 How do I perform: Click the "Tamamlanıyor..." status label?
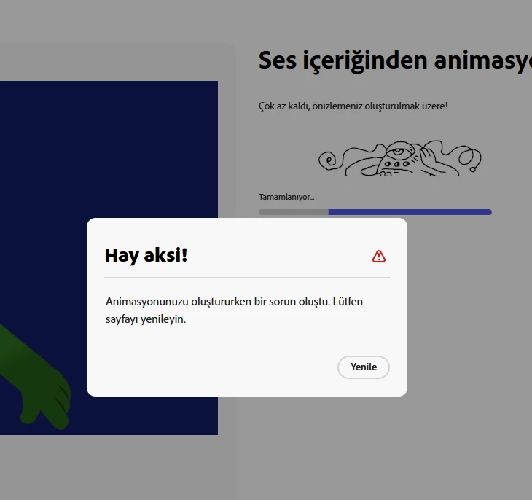[286, 197]
